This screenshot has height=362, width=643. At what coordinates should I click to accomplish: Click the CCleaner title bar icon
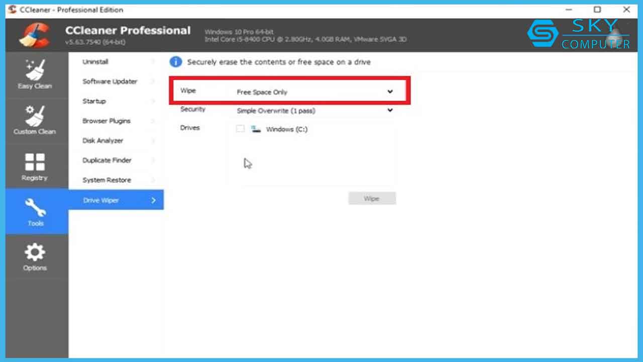coord(12,10)
